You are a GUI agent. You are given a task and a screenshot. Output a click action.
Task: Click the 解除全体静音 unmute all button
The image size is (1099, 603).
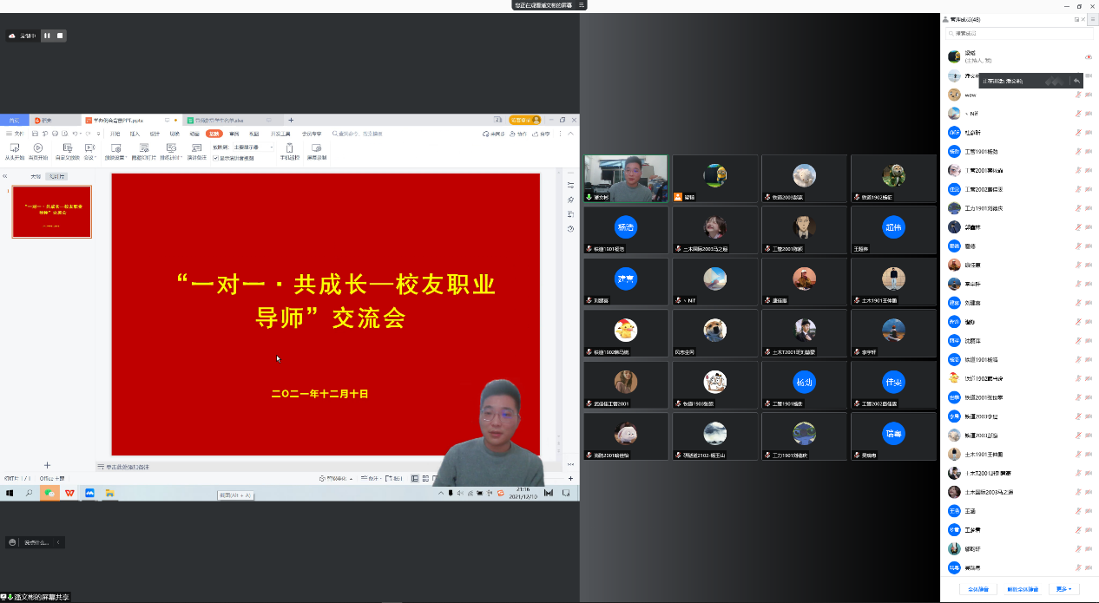1022,589
